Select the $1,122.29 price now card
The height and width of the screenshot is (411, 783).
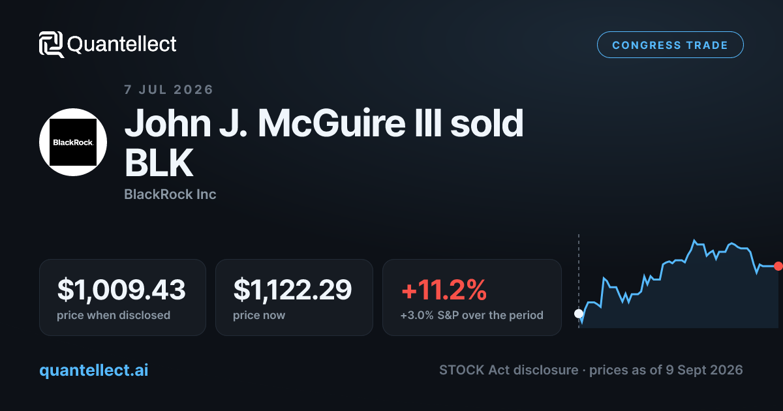[x=294, y=297]
